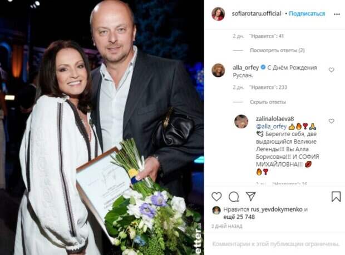
Task: Open rus_yevdokymenko from the likes line
Action: point(277,209)
